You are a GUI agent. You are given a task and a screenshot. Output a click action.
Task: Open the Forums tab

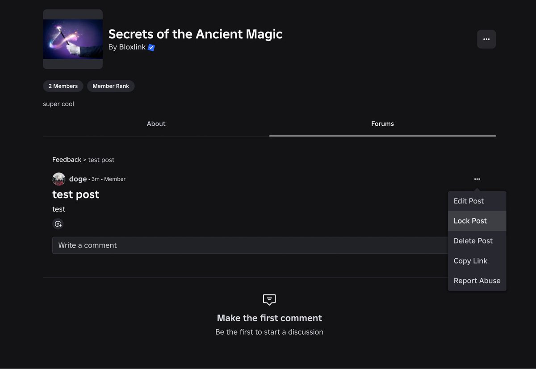click(382, 124)
